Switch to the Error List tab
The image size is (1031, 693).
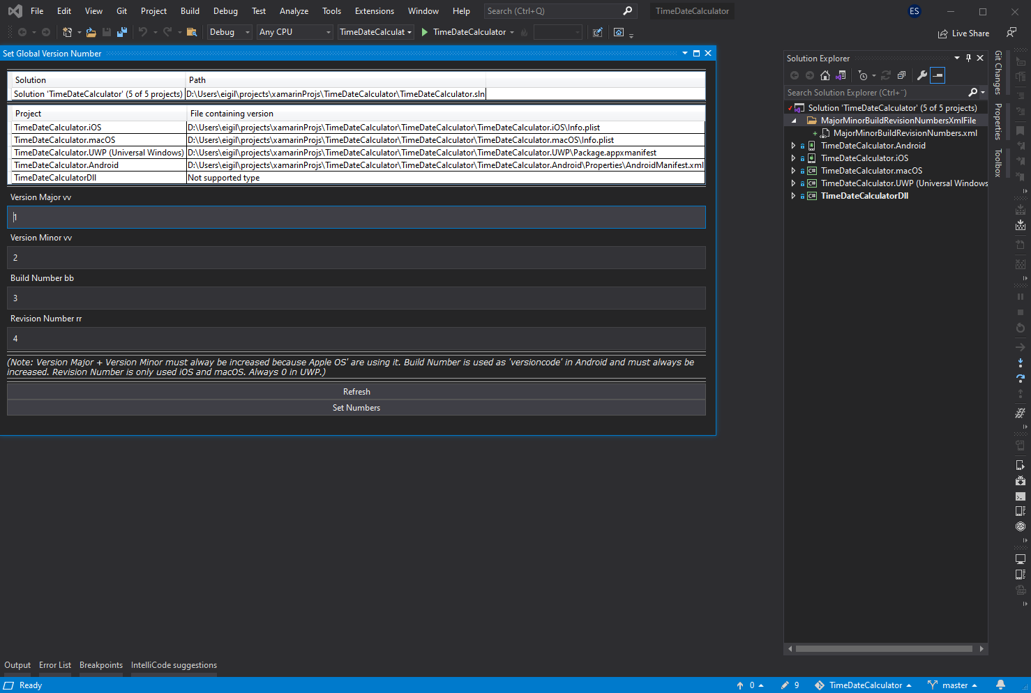[55, 665]
